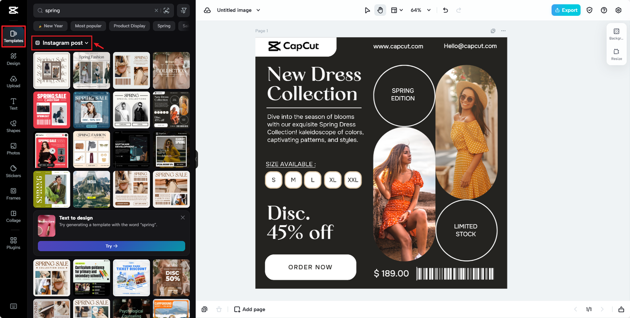Choose the Curriculum guidance template thumbnail

click(92, 278)
